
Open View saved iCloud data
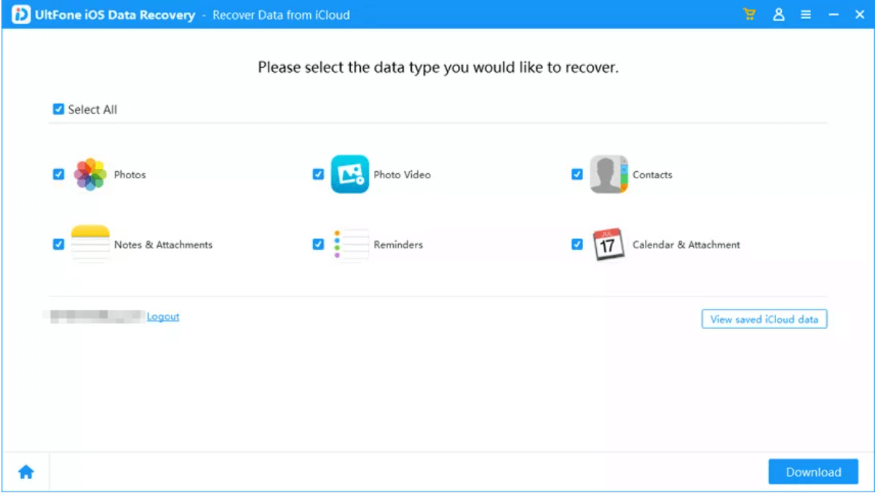764,319
